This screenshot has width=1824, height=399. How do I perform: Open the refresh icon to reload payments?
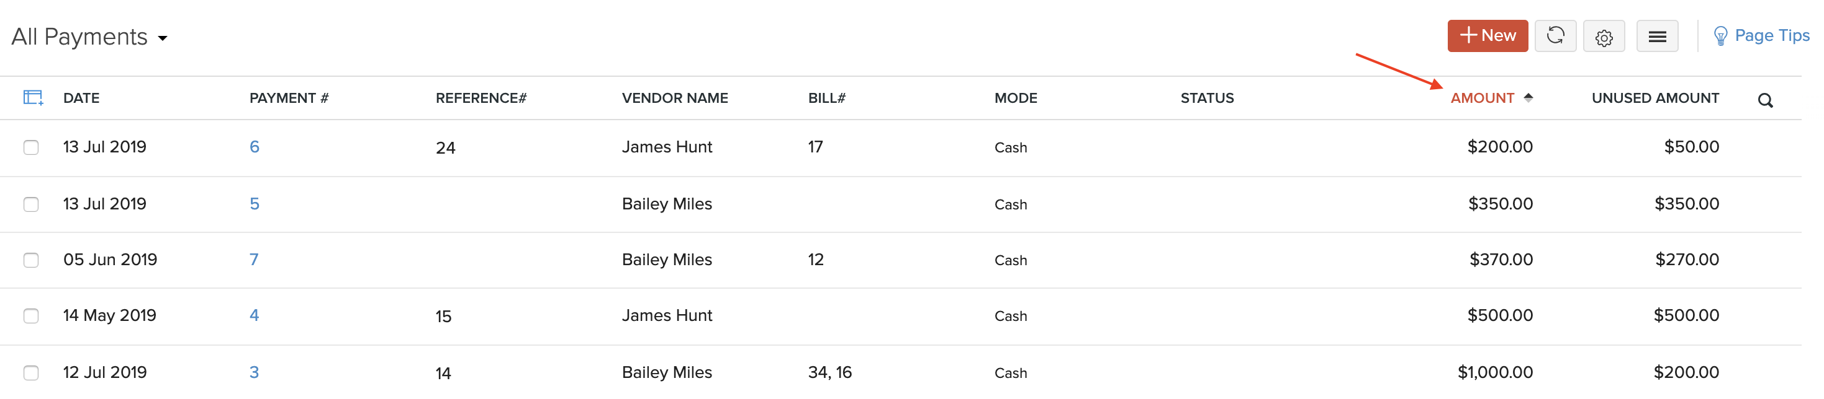tap(1556, 35)
